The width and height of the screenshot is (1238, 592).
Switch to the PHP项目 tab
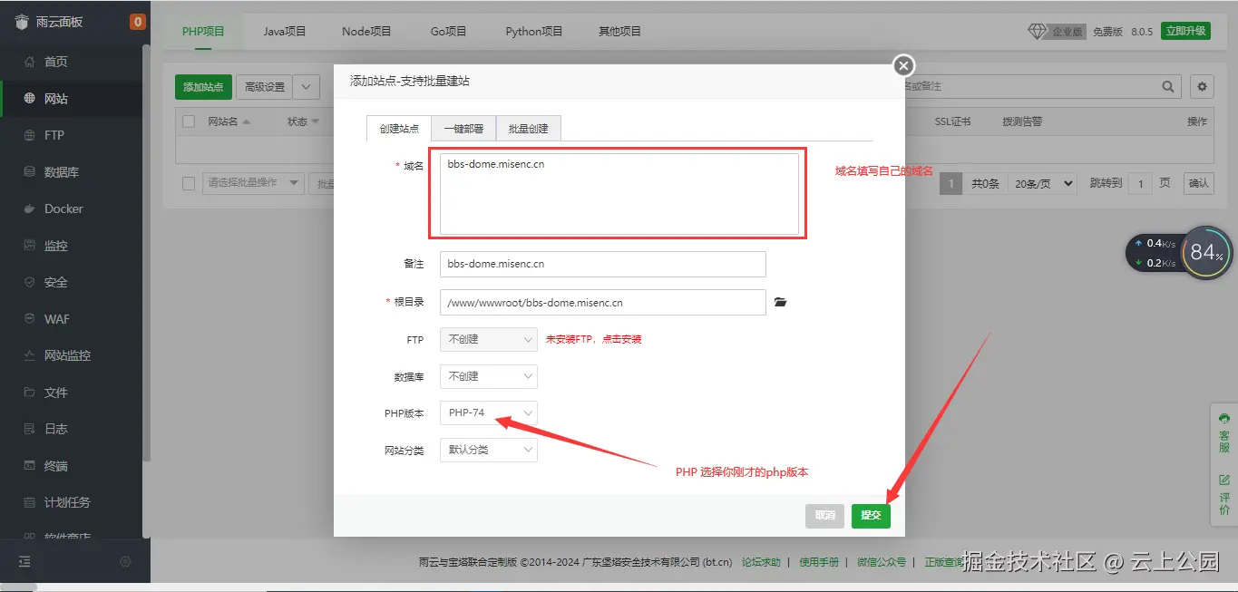(203, 31)
